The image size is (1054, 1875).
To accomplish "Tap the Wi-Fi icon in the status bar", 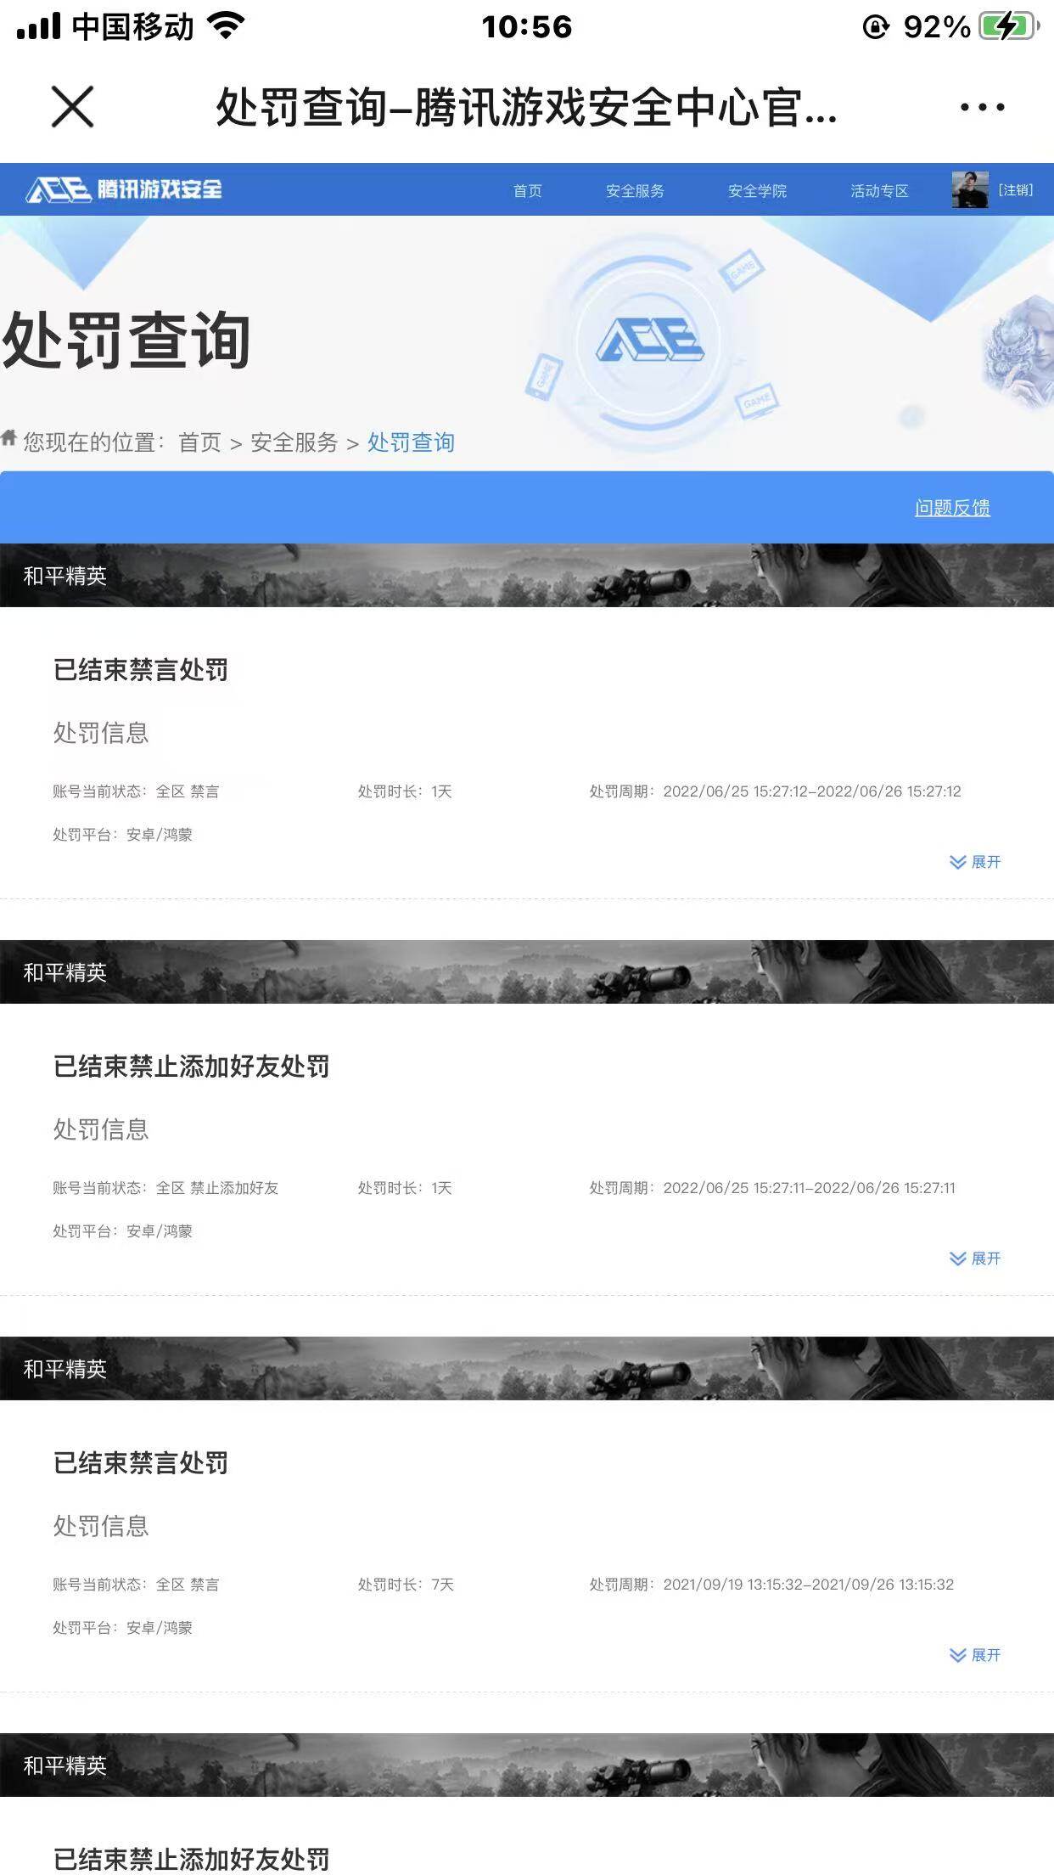I will coord(225,26).
